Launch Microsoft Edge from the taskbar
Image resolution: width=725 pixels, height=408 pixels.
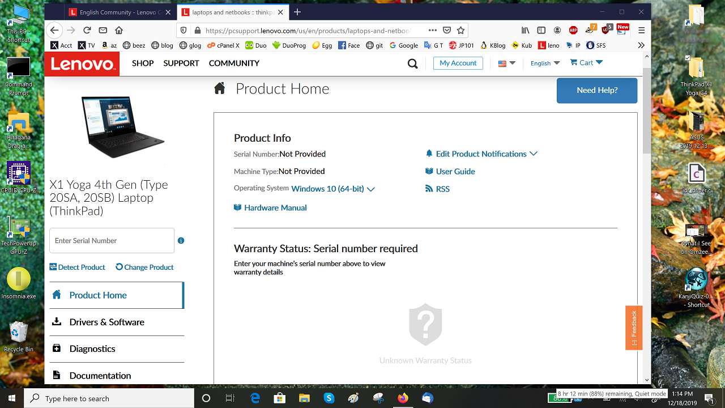(x=255, y=398)
